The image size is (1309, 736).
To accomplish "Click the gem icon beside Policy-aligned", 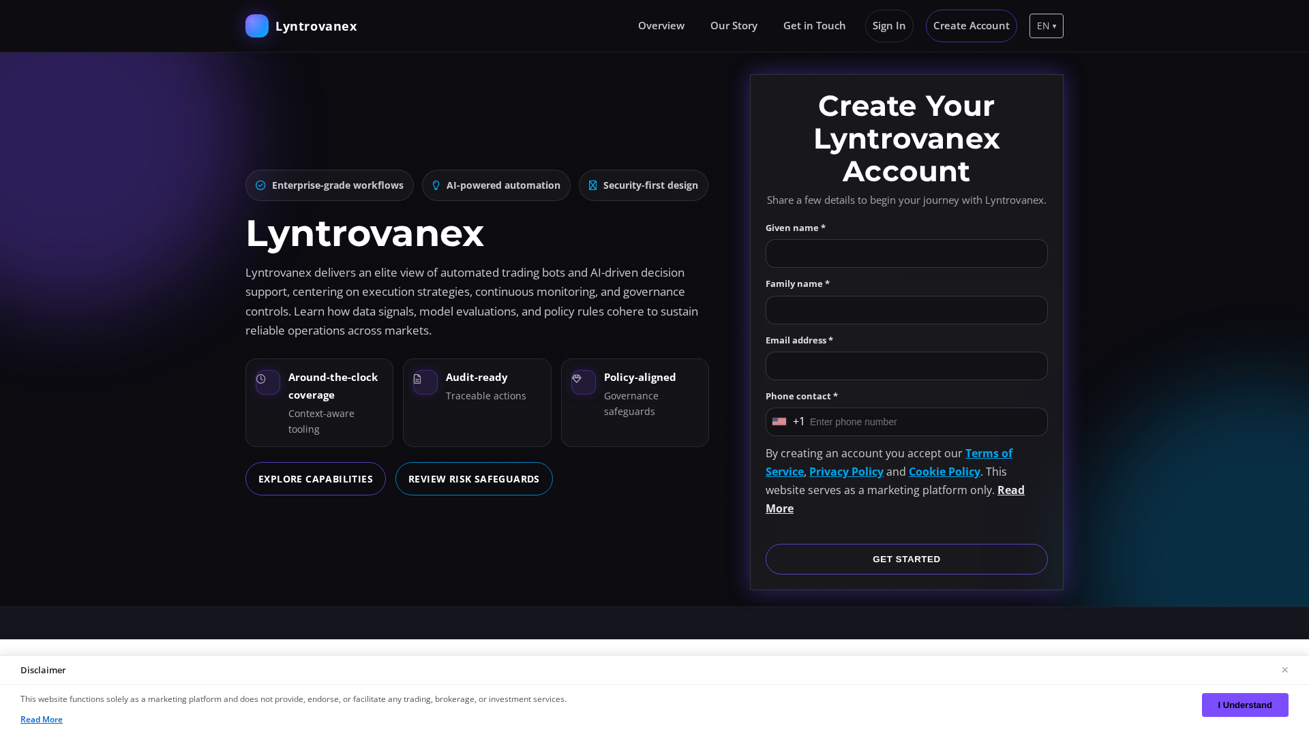I will pos(577,379).
